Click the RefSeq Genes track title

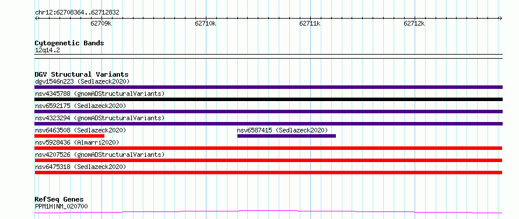pyautogui.click(x=59, y=200)
